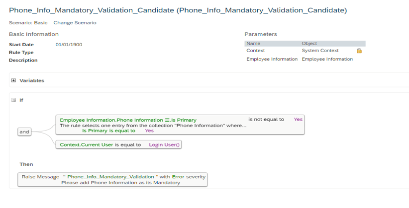The image size is (409, 208).
Task: Click the 'Is Primary is equal to' filter
Action: [109, 131]
